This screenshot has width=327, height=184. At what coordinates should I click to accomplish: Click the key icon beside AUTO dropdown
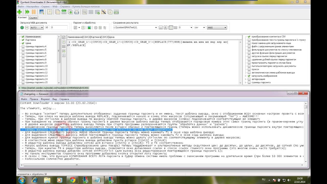tap(27, 27)
